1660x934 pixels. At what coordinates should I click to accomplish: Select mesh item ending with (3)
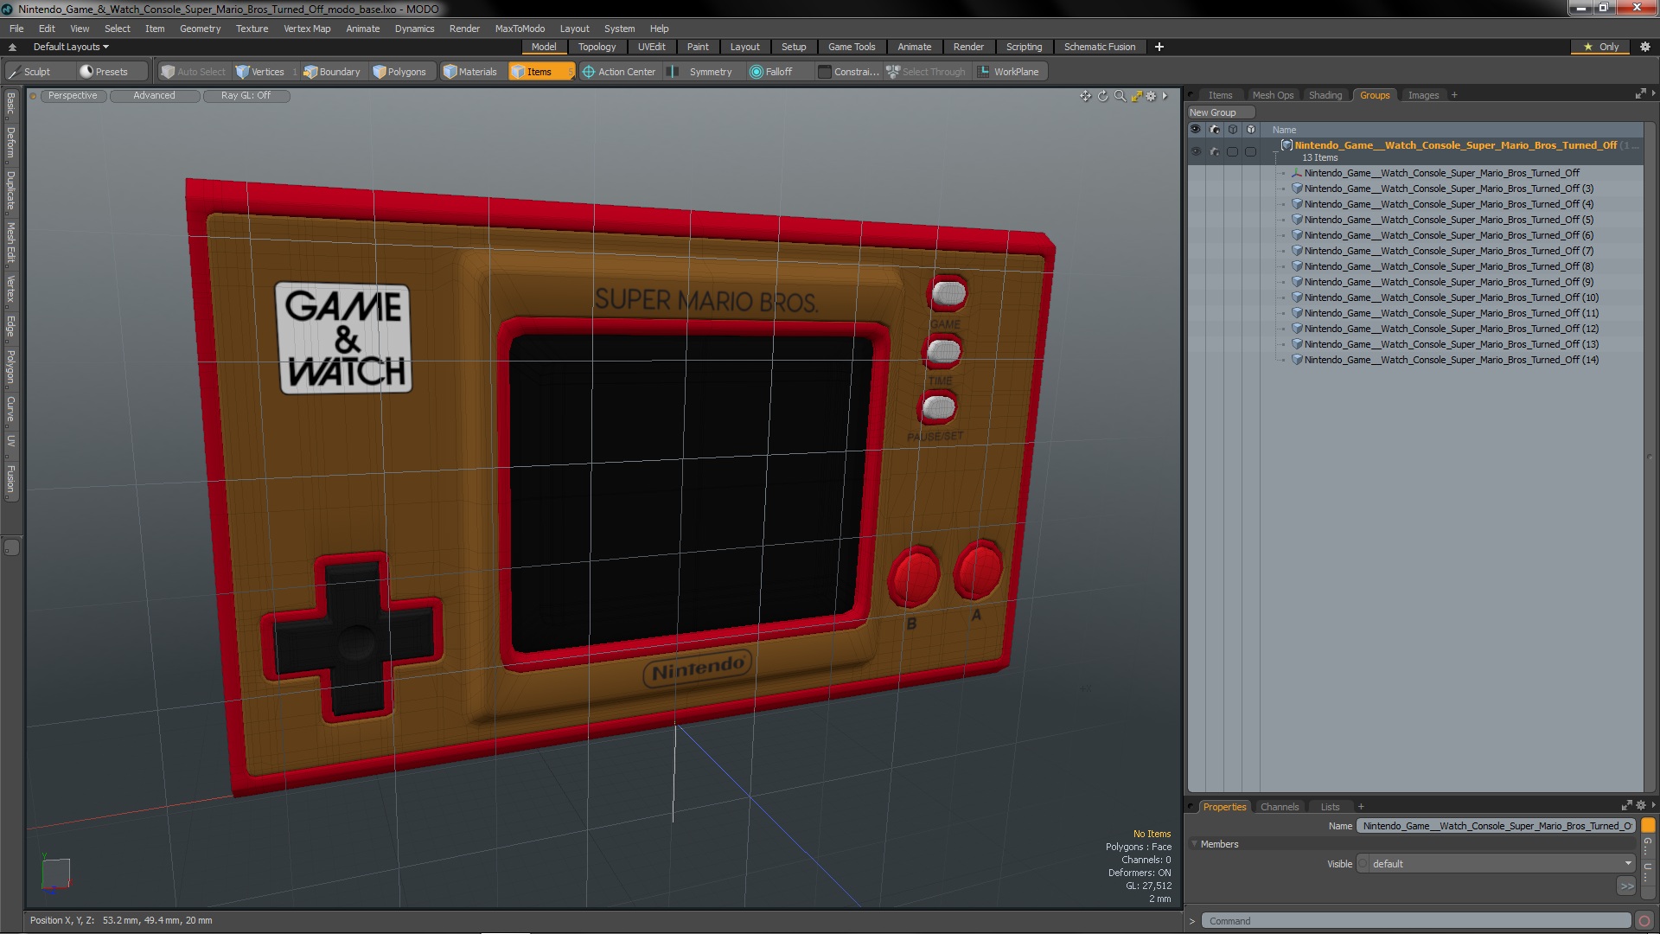click(x=1447, y=189)
